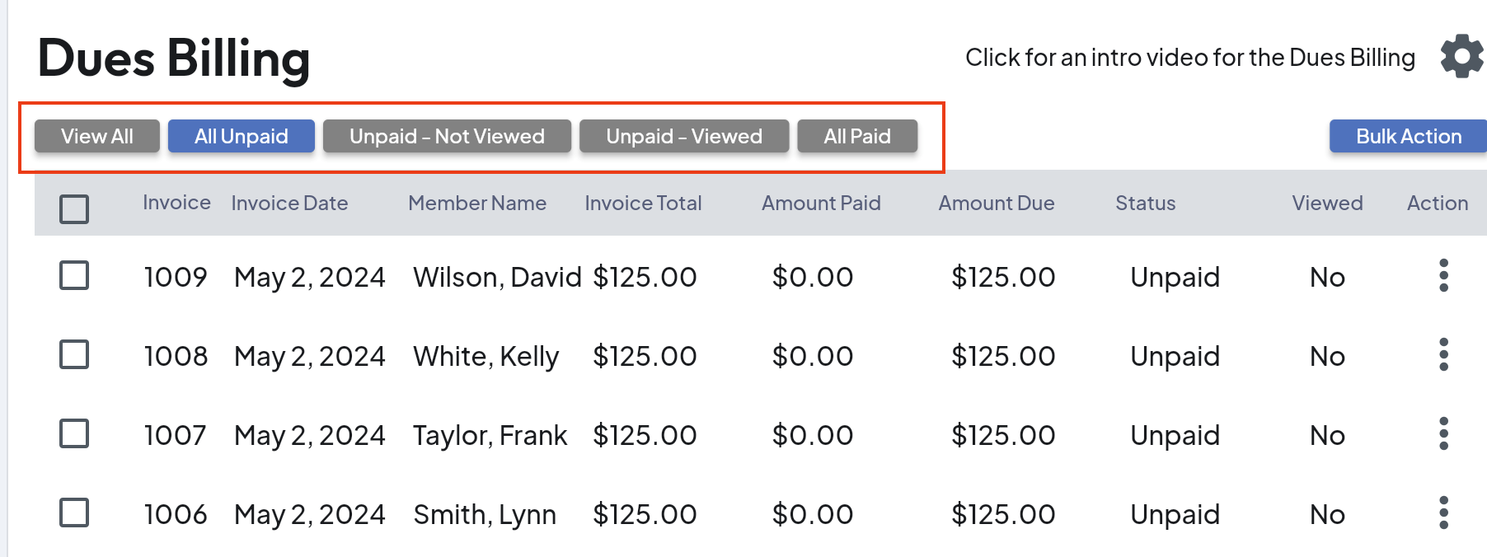Filter by Unpaid - Viewed invoices
1487x557 pixels.
click(684, 137)
